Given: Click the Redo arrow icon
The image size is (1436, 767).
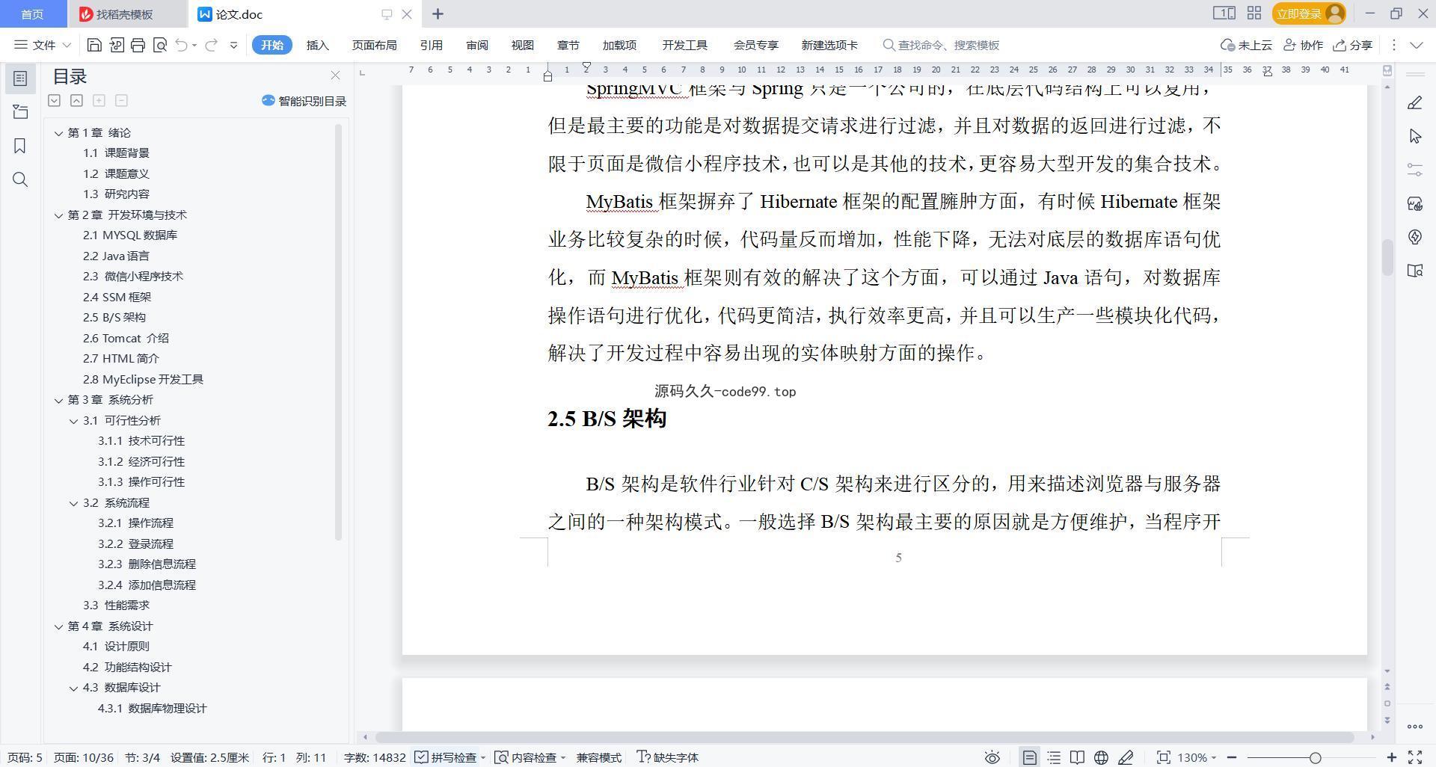Looking at the screenshot, I should 211,45.
